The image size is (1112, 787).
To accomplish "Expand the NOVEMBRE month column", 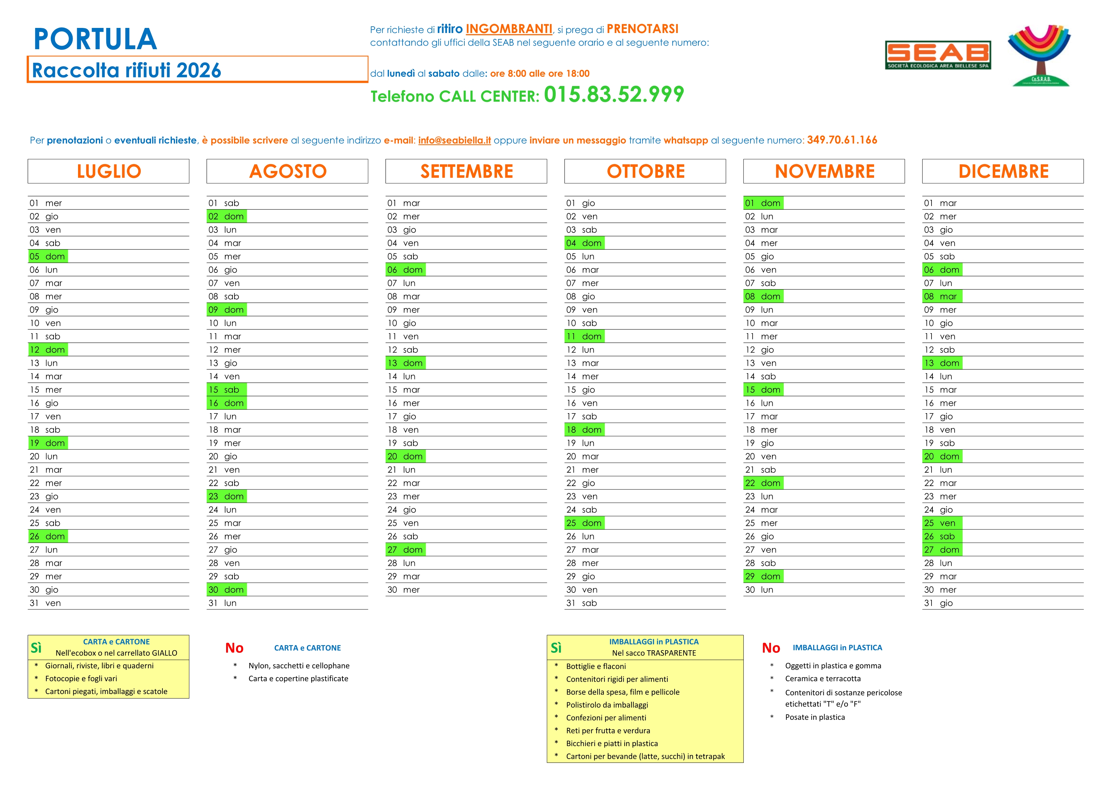I will pos(825,171).
